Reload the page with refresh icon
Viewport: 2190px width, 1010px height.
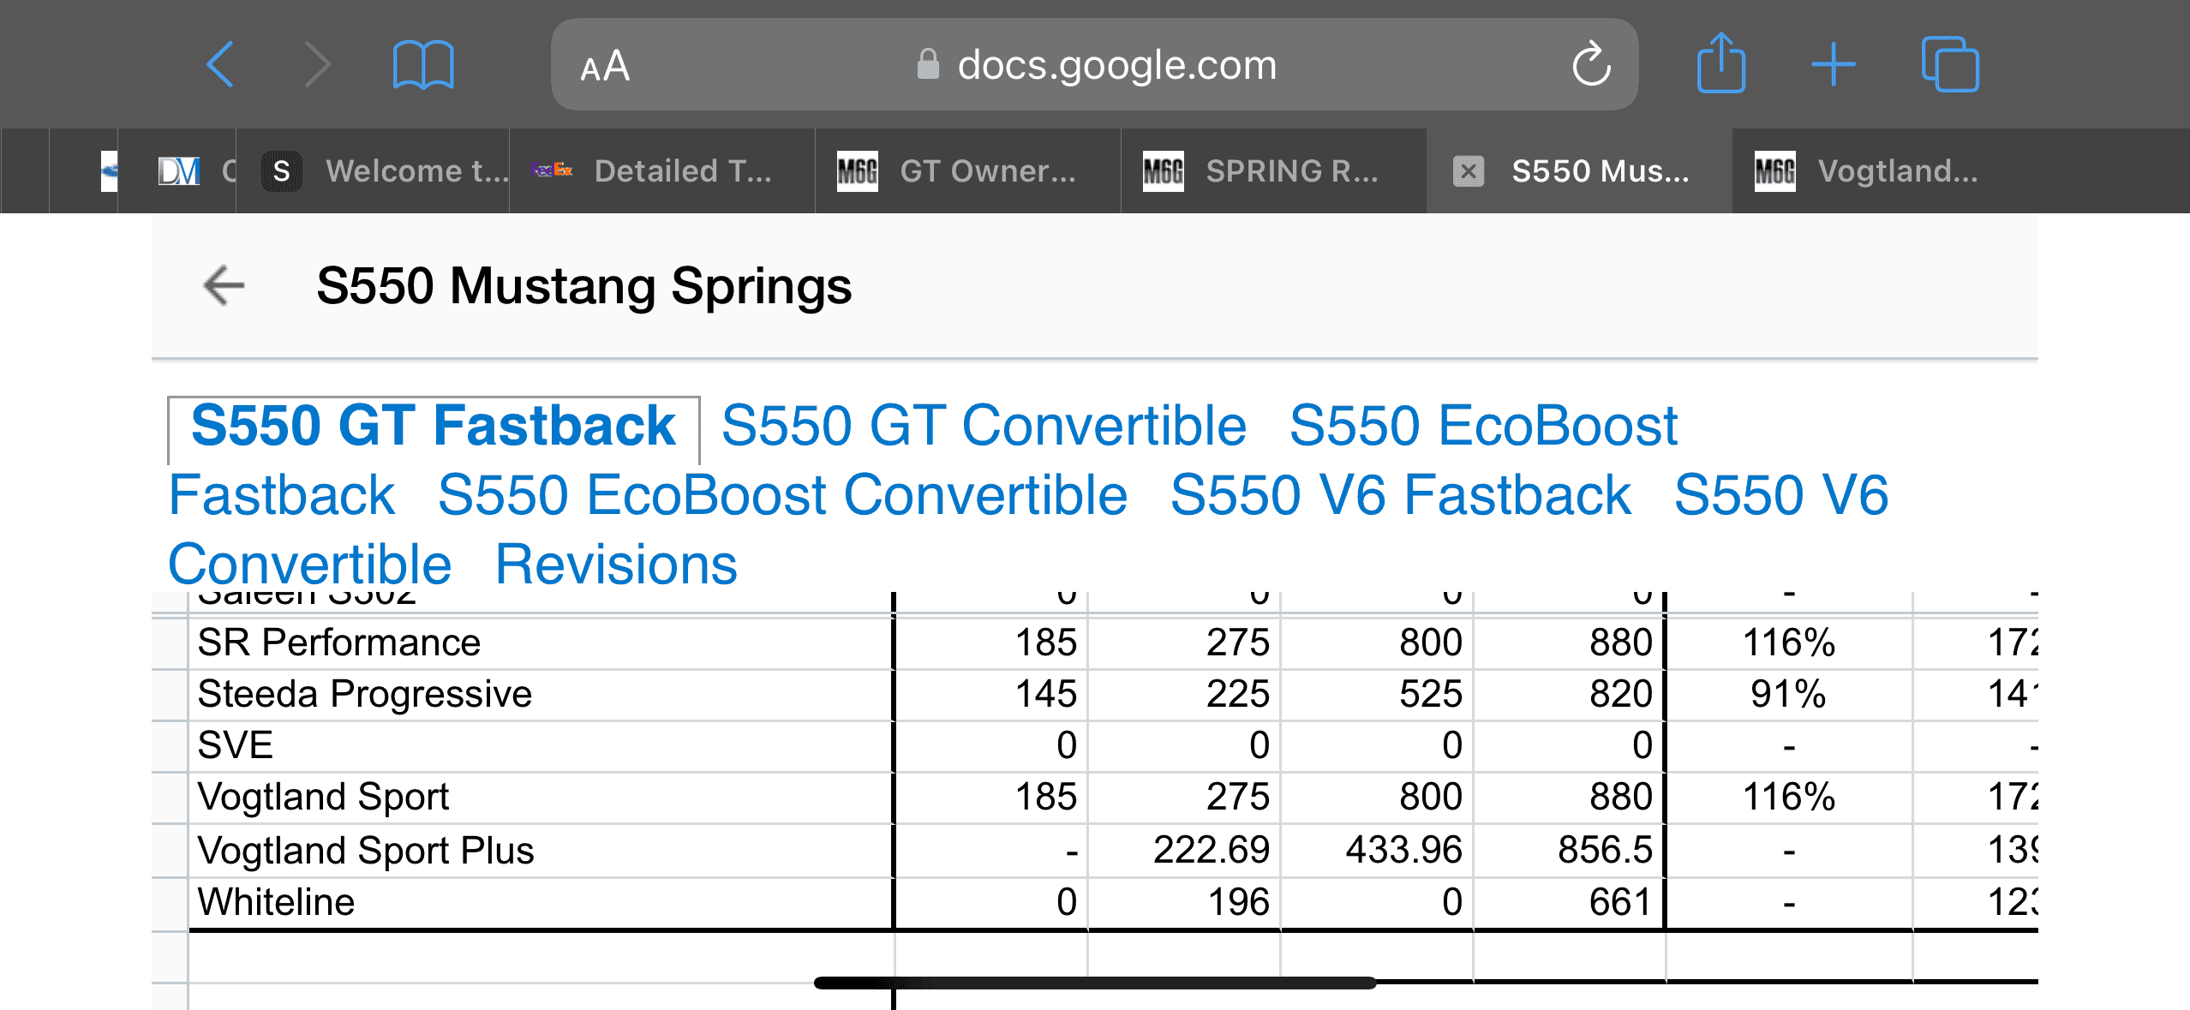[1591, 63]
